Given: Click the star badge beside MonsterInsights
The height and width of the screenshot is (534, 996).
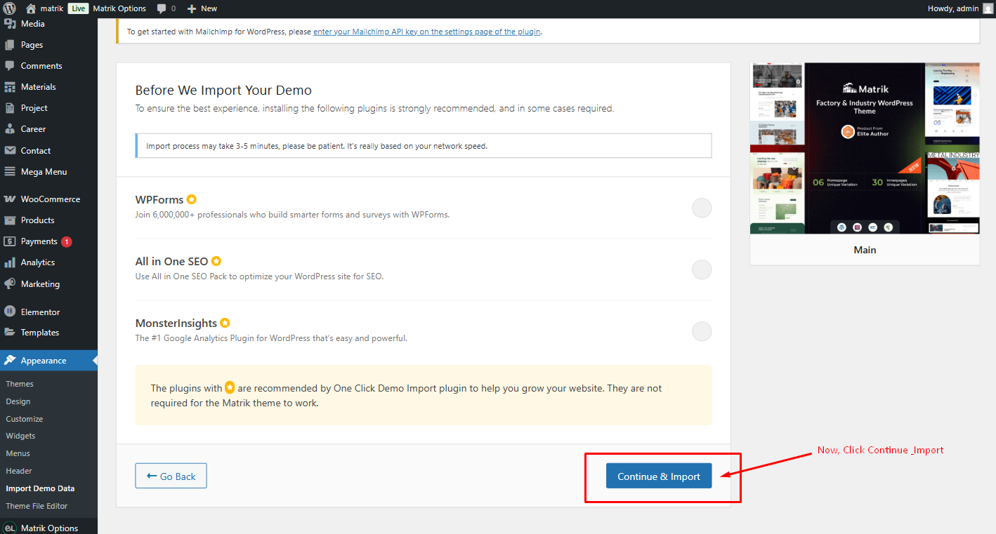Looking at the screenshot, I should 225,323.
